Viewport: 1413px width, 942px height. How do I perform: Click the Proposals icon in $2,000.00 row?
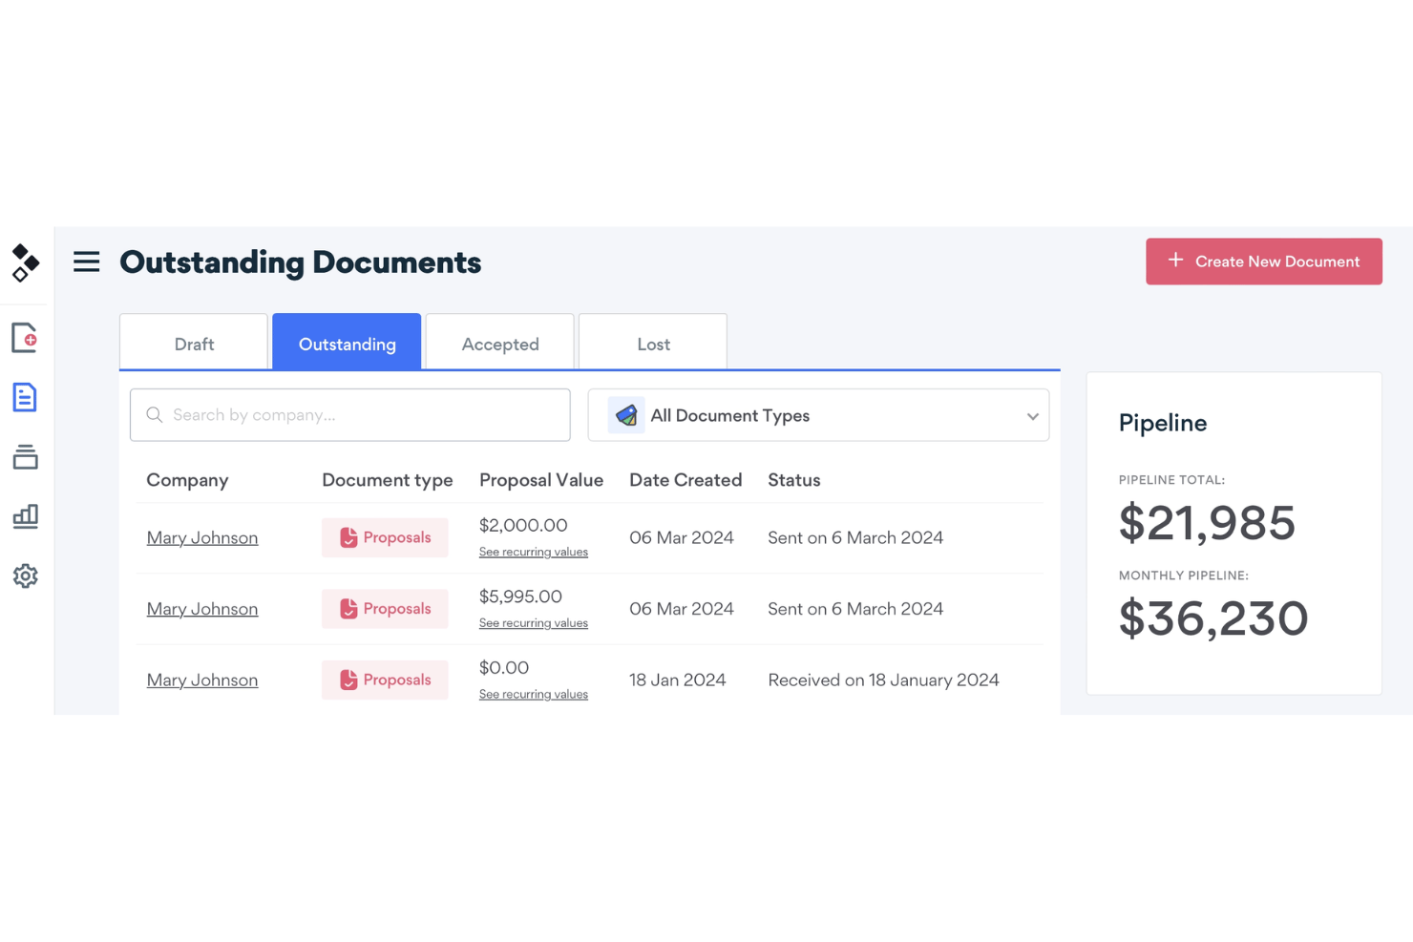(x=348, y=538)
